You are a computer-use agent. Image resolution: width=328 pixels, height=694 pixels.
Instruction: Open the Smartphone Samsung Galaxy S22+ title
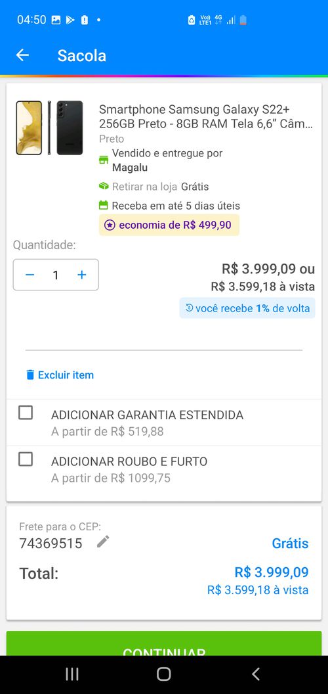[206, 116]
